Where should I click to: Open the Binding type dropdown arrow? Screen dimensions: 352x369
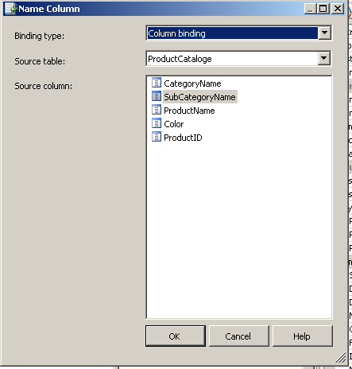pos(324,33)
